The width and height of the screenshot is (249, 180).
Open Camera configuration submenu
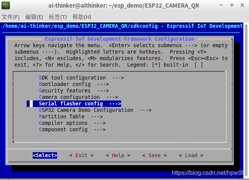(78, 97)
